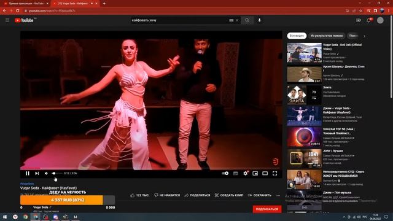Viewport: 393px width, 221px height.
Task: Open the Элита playlist thumbnail
Action: point(304,95)
